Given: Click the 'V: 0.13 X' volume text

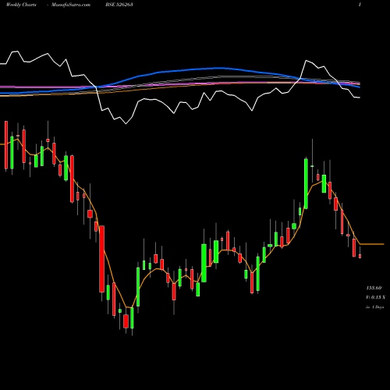Looking at the screenshot, I should [x=376, y=297].
